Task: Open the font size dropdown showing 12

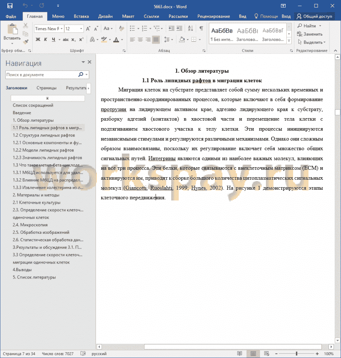Action: (x=81, y=29)
